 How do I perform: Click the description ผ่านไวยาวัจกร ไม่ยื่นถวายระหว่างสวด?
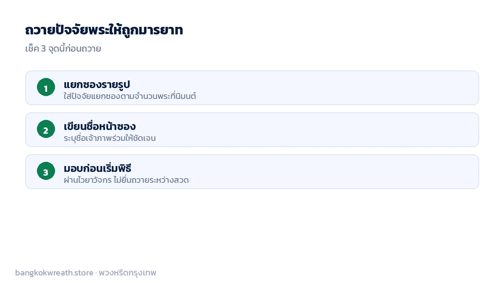(126, 180)
